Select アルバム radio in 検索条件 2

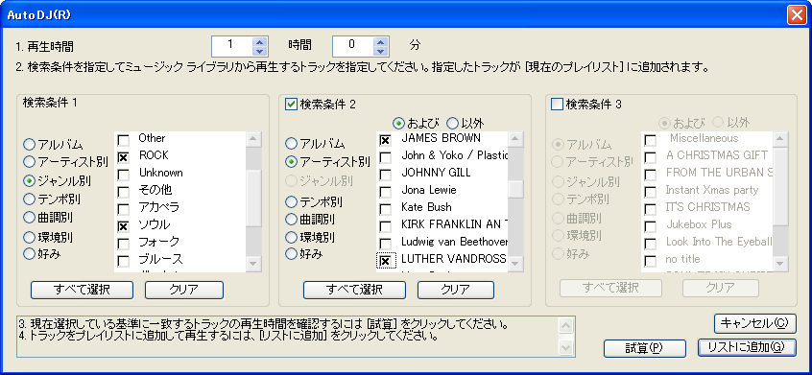[x=292, y=143]
